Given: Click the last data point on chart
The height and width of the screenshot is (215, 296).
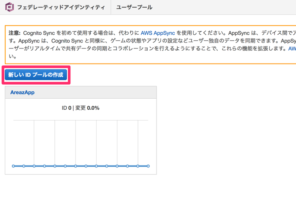Looking at the screenshot, I should 148,166.
